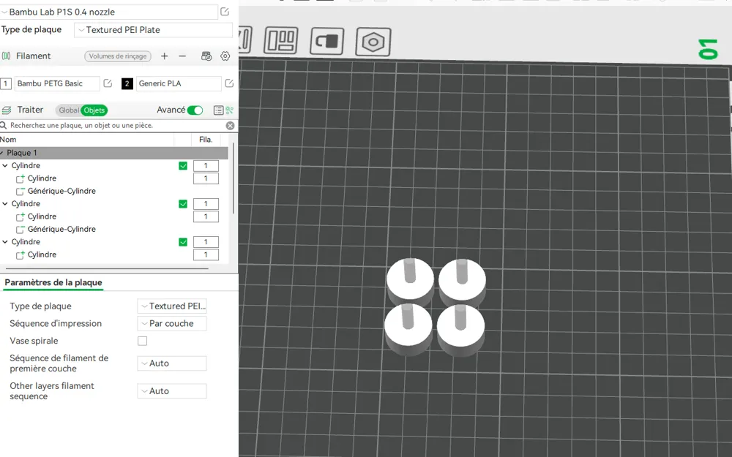Select the Objets tab
The height and width of the screenshot is (457, 732).
94,110
